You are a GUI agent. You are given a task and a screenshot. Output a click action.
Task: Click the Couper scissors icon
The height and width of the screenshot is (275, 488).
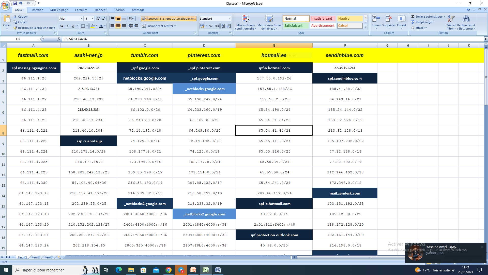(15, 17)
